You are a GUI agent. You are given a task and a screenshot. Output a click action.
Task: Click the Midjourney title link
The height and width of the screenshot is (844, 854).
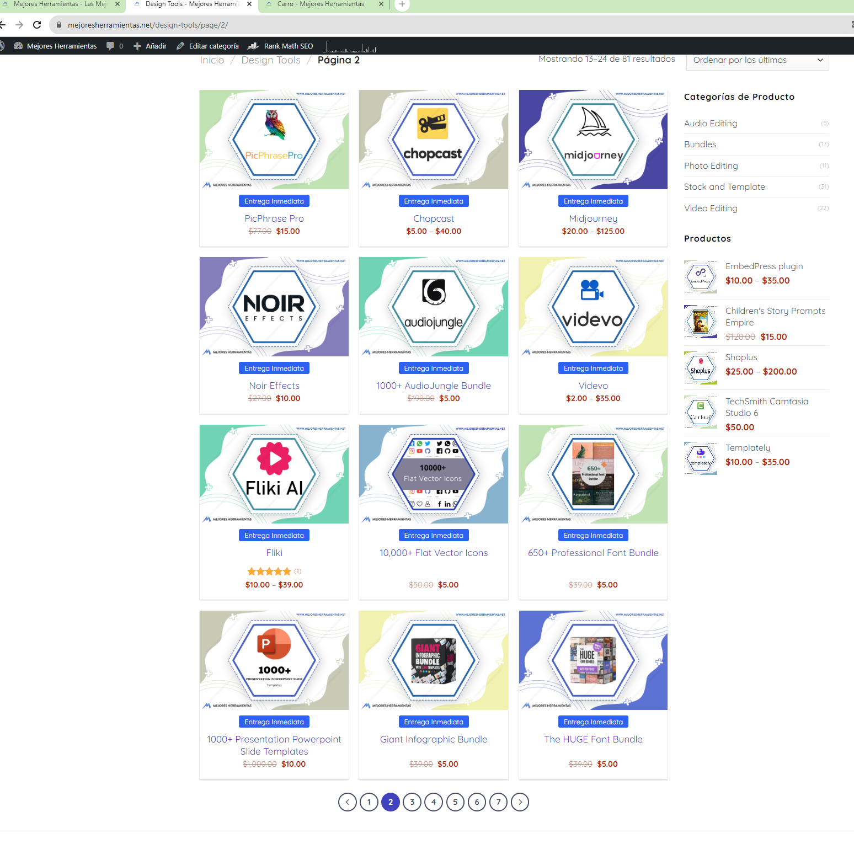(593, 218)
